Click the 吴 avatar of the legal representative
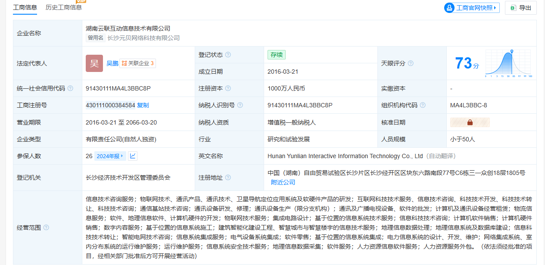The height and width of the screenshot is (265, 545). coord(94,63)
